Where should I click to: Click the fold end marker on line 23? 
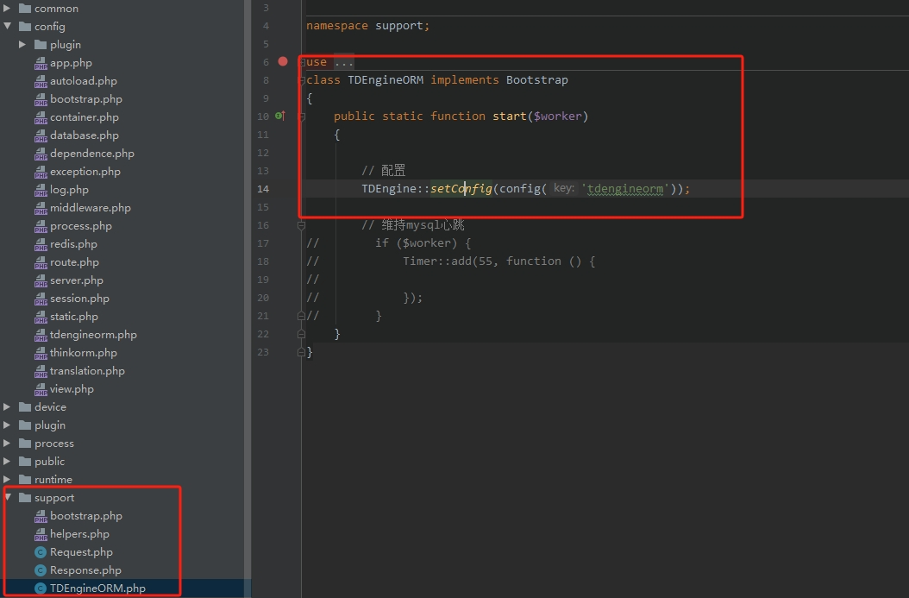[x=302, y=352]
